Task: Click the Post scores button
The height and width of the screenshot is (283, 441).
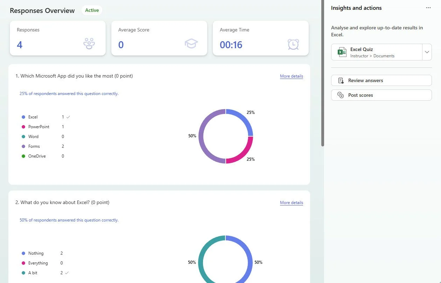Action: (381, 95)
